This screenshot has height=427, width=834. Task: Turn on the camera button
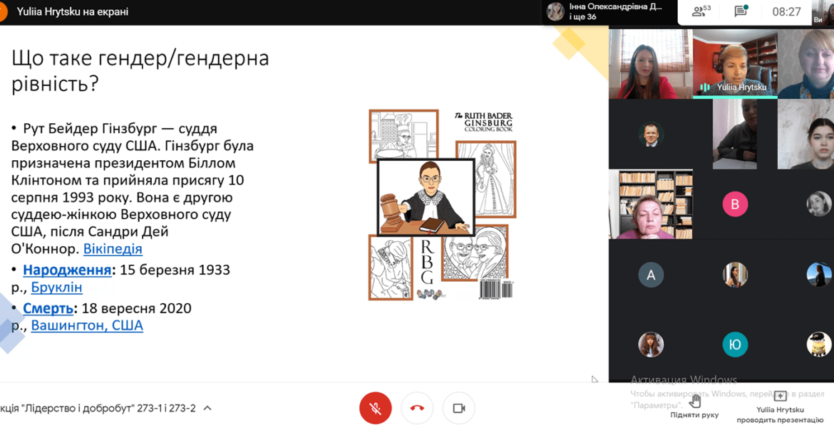tap(458, 408)
